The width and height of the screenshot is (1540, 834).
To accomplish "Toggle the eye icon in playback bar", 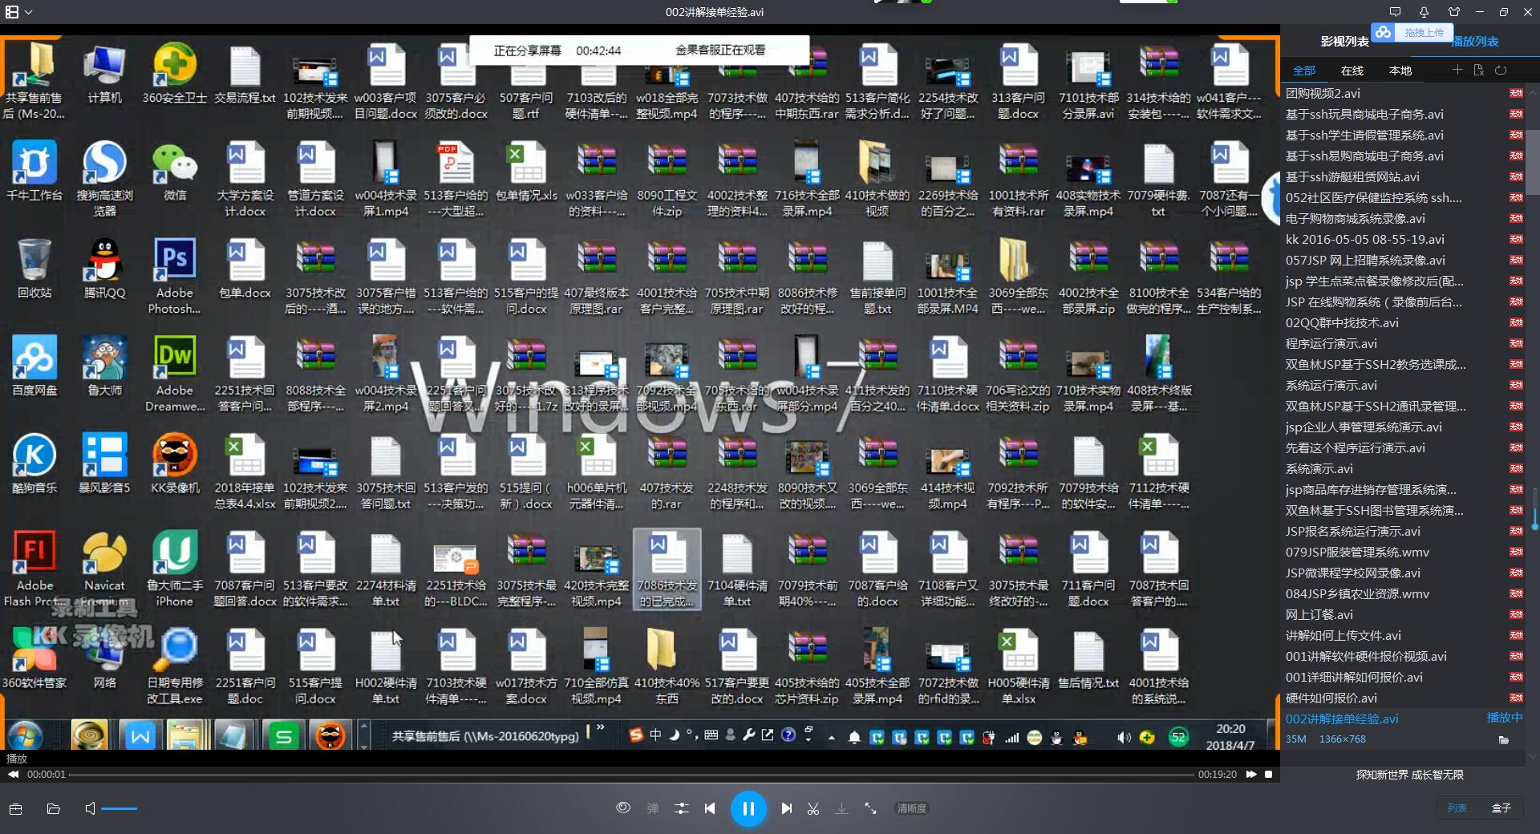I will pos(623,808).
